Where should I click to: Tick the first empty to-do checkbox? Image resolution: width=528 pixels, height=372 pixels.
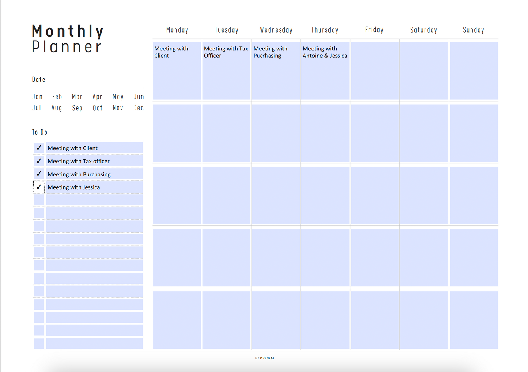(x=39, y=200)
